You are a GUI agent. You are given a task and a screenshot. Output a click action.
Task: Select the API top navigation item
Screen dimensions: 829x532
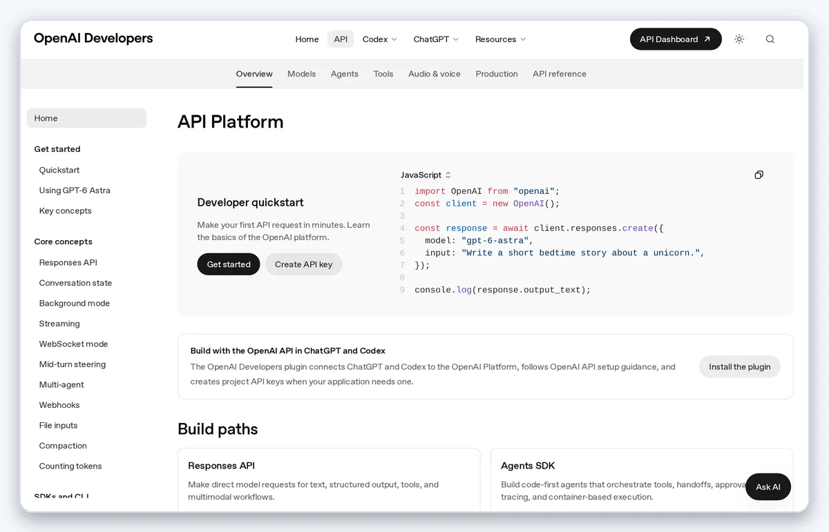[x=341, y=39]
